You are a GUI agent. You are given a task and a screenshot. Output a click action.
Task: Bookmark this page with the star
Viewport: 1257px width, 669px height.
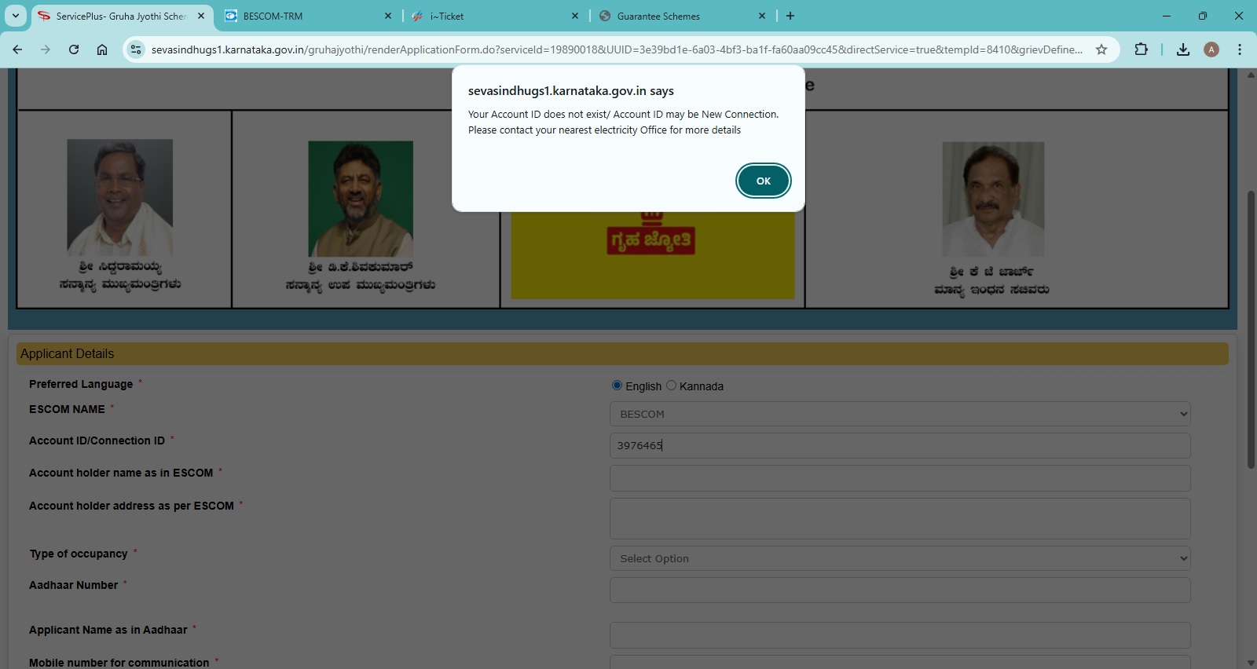click(1101, 49)
